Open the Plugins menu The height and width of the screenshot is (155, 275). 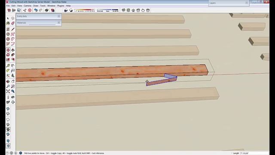pyautogui.click(x=61, y=6)
